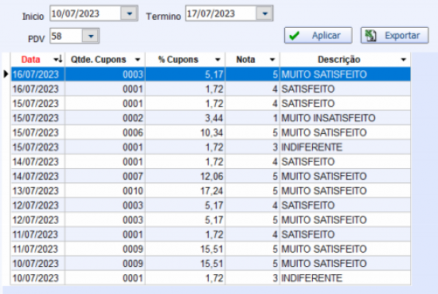Viewport: 438px width, 294px height.
Task: Open the PDV dropdown
Action: 91,36
